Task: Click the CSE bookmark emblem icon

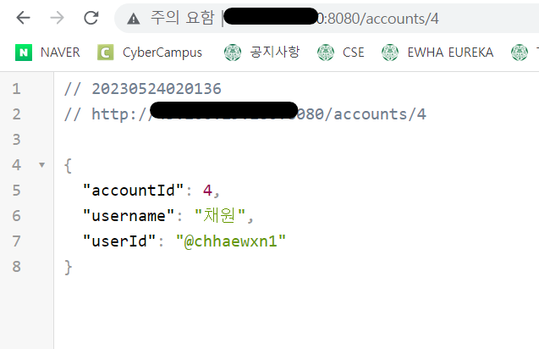Action: 326,53
